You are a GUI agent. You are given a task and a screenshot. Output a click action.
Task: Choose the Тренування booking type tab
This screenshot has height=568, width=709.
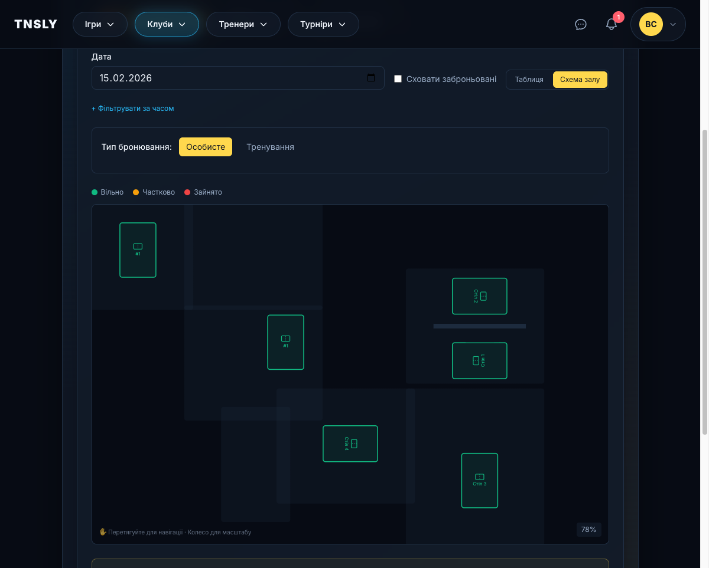click(x=270, y=147)
